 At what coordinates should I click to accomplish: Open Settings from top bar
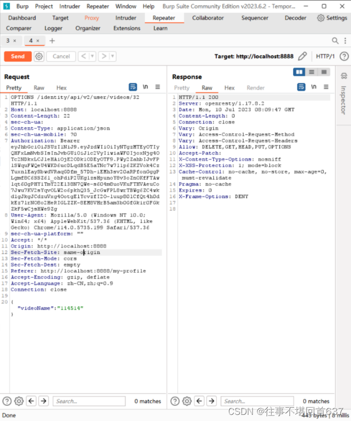[332, 18]
